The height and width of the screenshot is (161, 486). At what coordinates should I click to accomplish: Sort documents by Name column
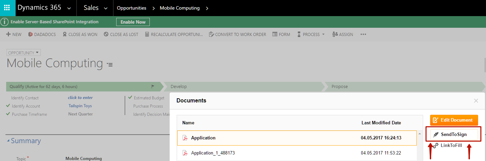(188, 123)
